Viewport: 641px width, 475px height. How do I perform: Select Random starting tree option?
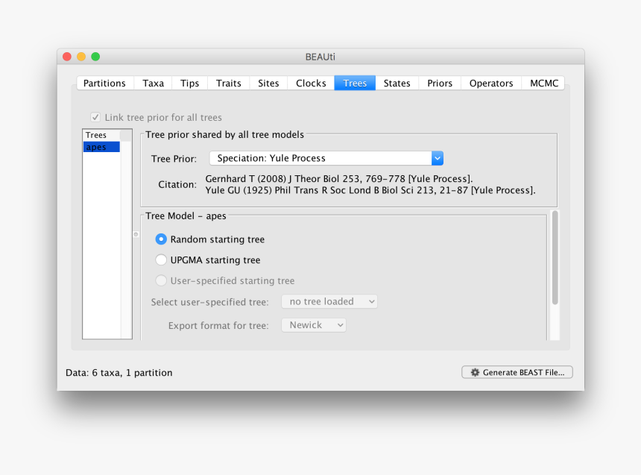(161, 239)
